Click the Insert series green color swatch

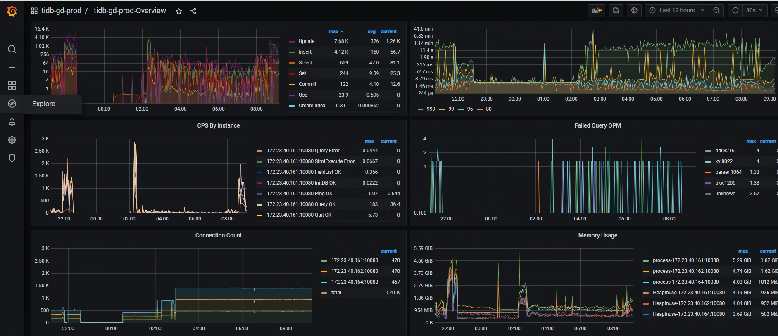pyautogui.click(x=292, y=52)
